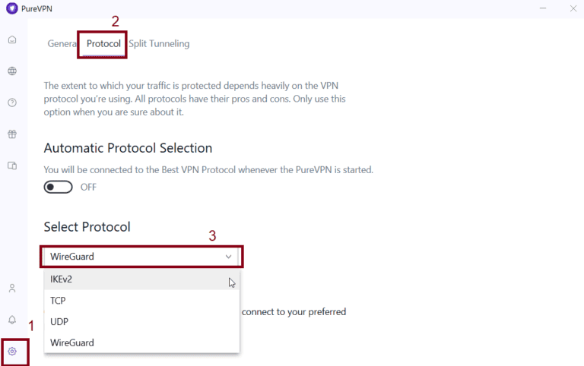Open the Settings gear icon
584x366 pixels.
(x=12, y=352)
